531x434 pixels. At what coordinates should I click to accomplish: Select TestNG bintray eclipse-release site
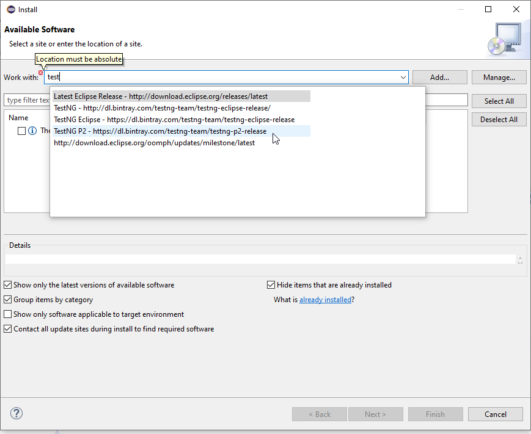click(x=181, y=108)
